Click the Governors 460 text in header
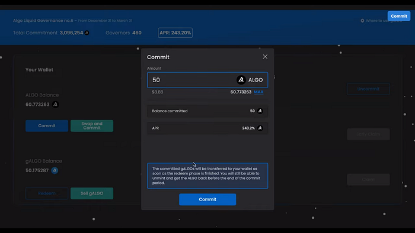 (123, 33)
